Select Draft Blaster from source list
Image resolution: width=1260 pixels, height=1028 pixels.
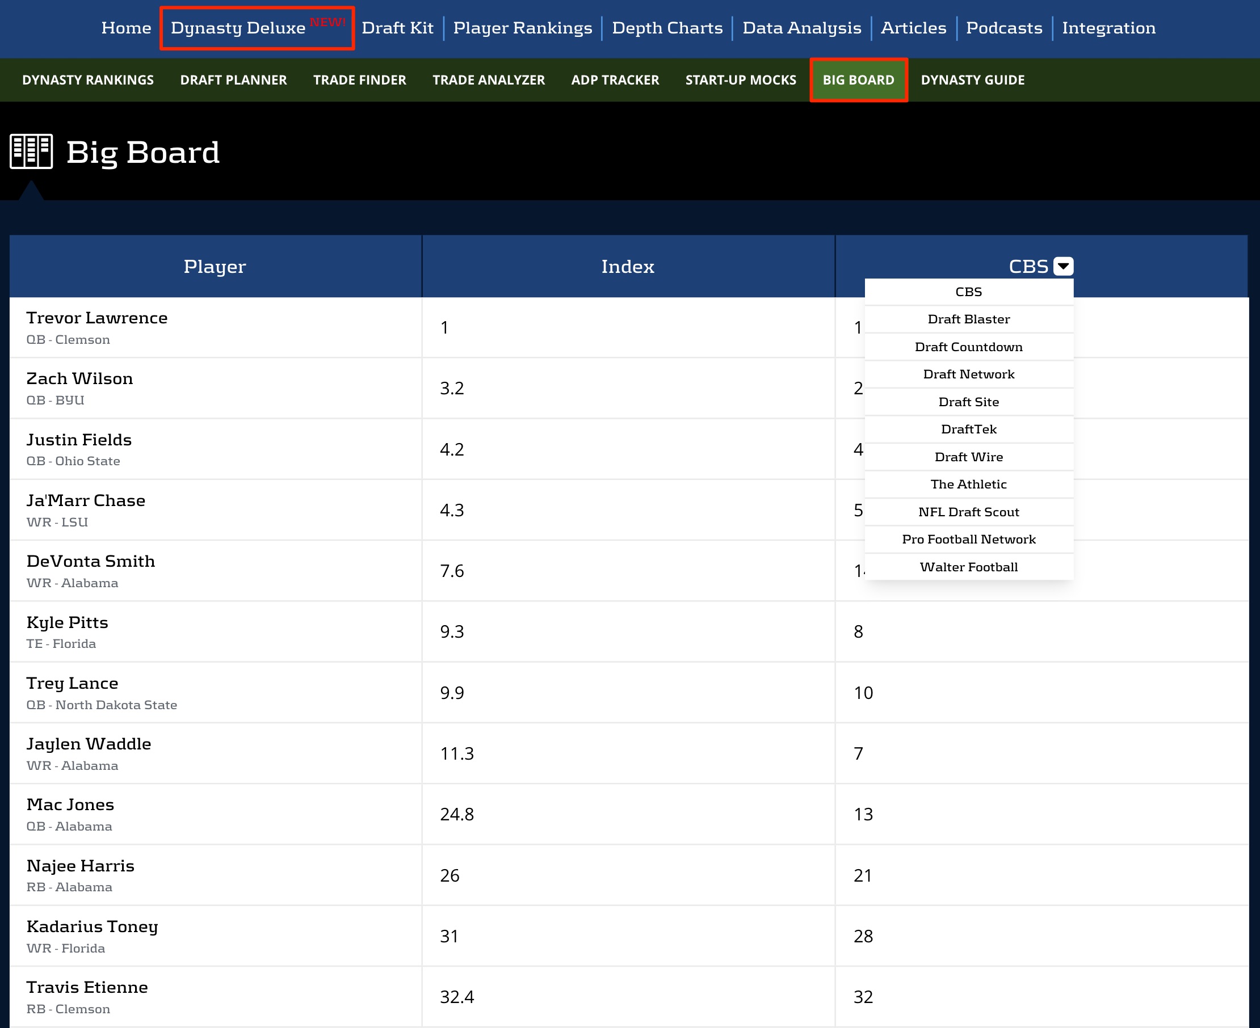click(x=968, y=319)
